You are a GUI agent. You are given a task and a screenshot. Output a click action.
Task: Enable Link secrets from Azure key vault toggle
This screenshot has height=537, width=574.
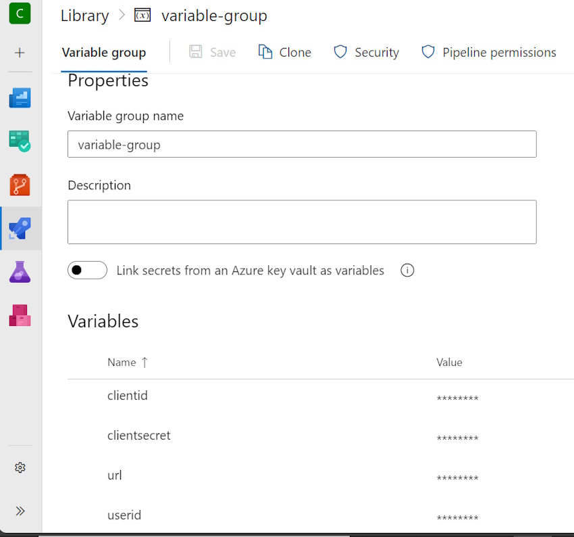87,271
